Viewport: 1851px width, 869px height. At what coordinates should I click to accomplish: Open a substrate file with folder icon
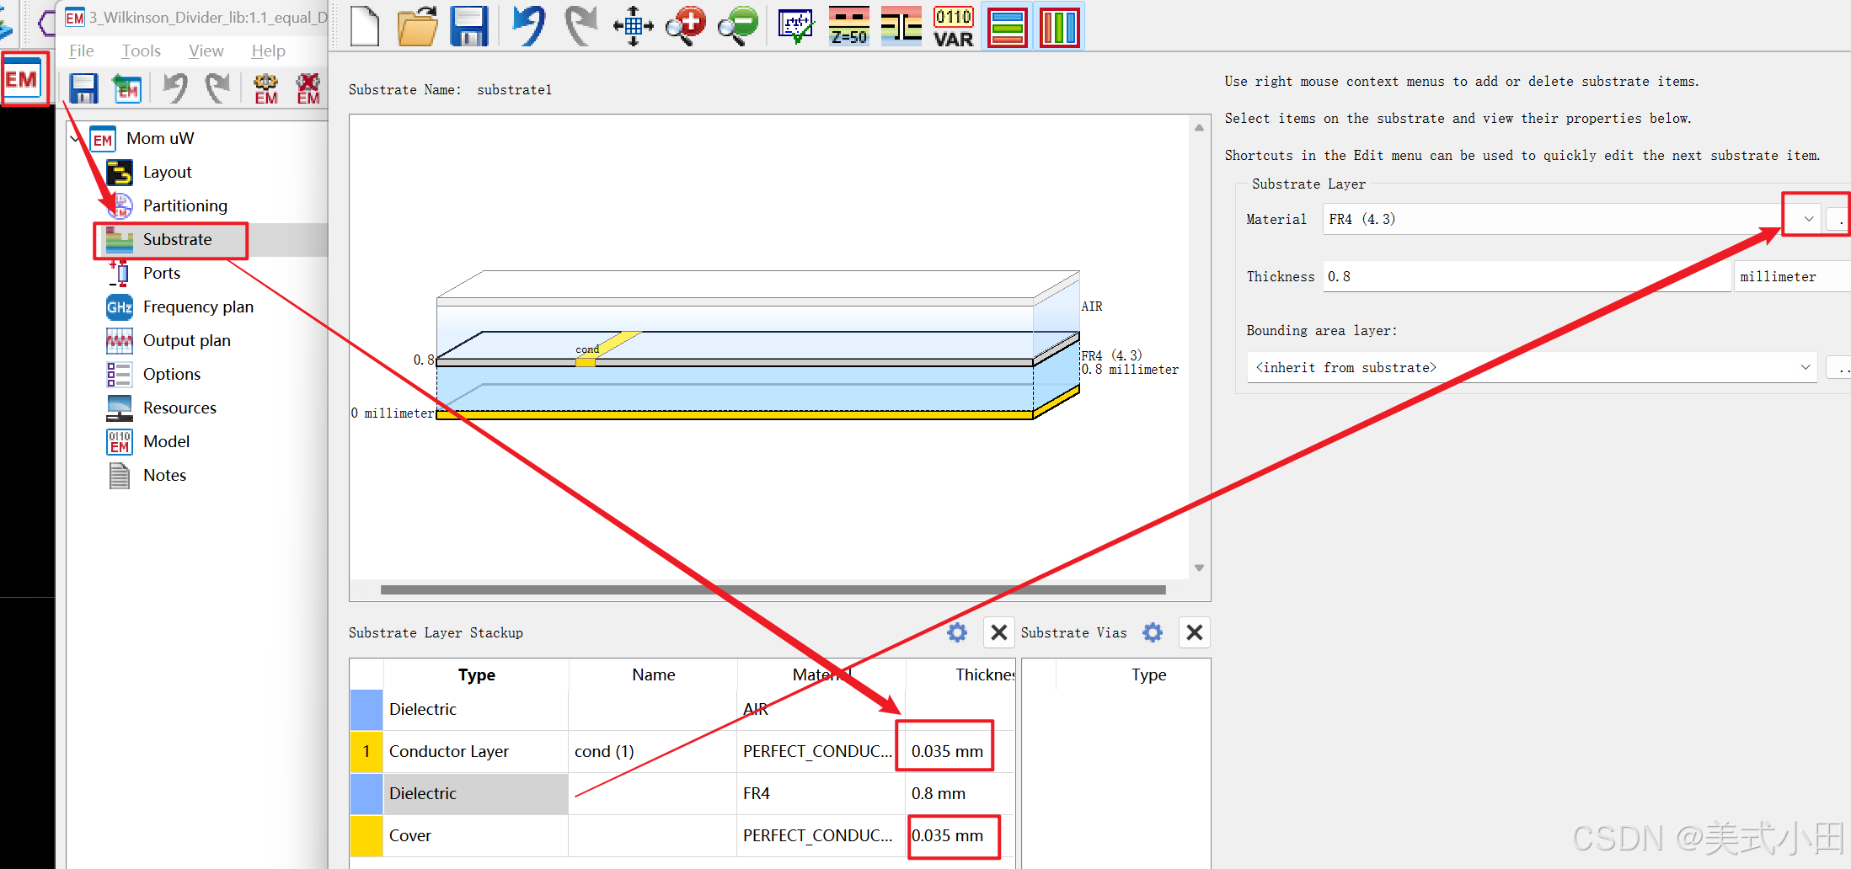coord(418,26)
